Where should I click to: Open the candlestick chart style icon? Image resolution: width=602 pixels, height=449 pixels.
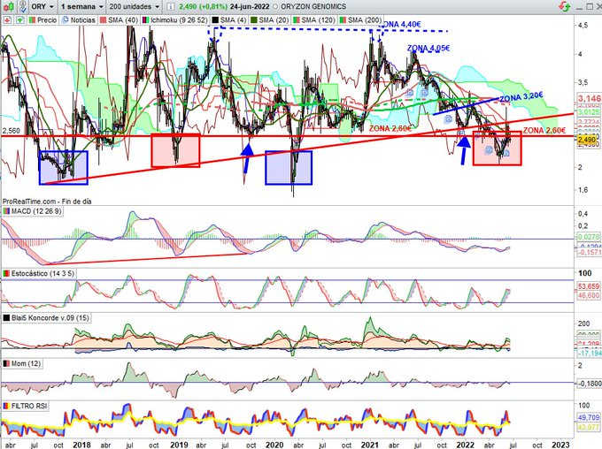pyautogui.click(x=9, y=6)
